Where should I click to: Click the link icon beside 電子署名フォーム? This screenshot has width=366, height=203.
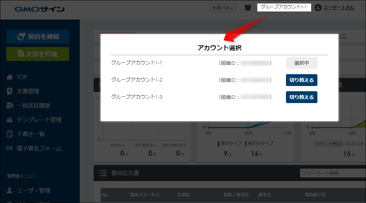pos(9,148)
